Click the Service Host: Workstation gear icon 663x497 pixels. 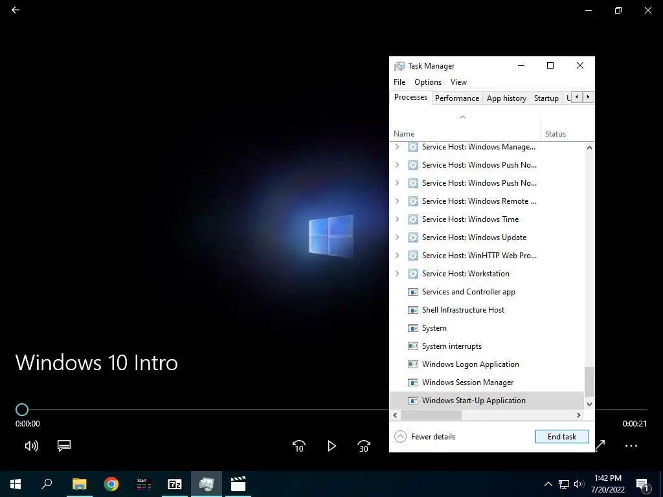(412, 274)
